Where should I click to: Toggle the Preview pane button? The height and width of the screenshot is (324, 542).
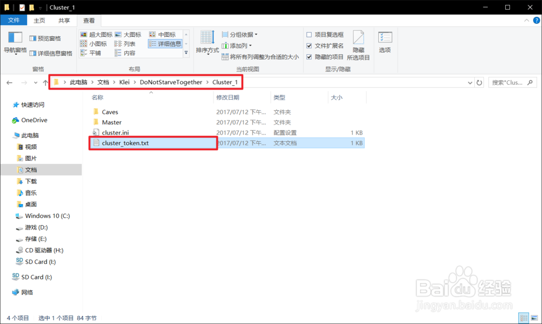click(45, 39)
